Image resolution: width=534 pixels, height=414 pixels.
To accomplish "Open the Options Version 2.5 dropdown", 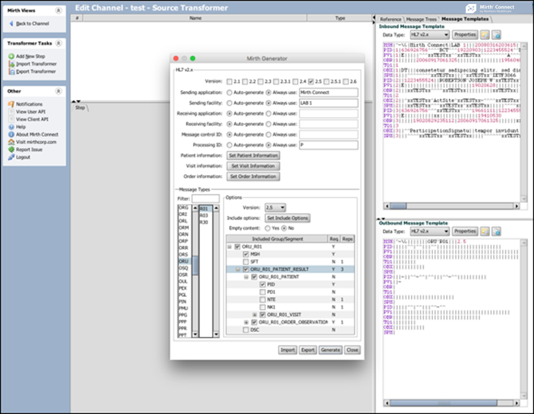I will click(x=275, y=208).
